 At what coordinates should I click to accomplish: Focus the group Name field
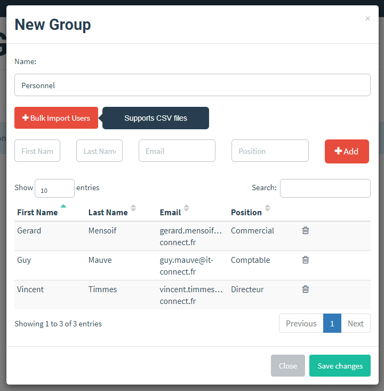click(x=193, y=85)
